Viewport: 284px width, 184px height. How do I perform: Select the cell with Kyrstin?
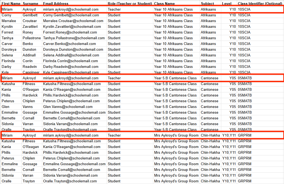(11, 27)
